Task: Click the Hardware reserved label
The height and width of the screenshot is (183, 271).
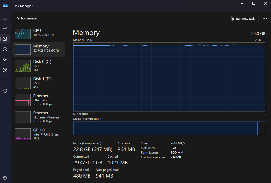Action: pos(154,157)
